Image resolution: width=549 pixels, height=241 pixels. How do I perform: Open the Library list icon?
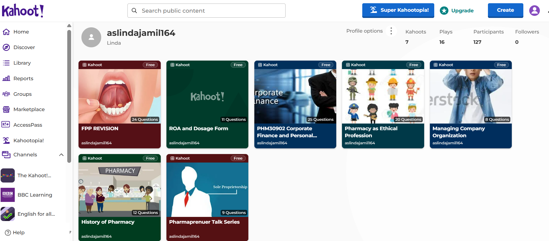click(x=6, y=63)
